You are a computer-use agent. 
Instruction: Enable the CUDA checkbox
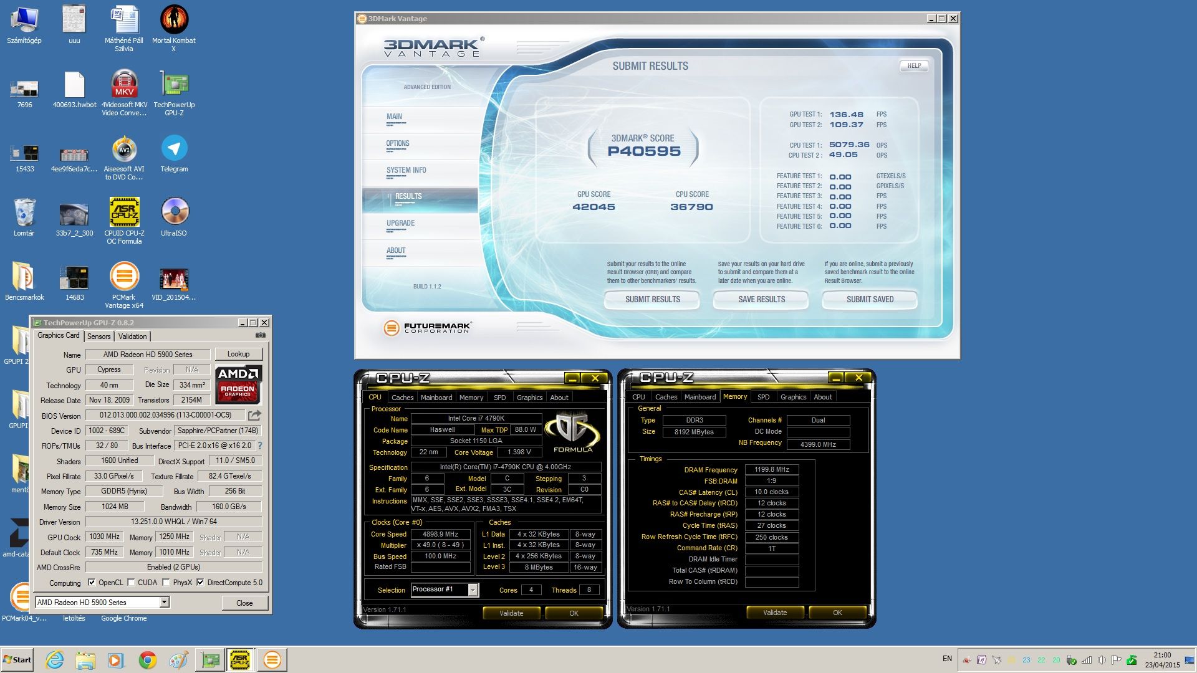pos(131,583)
